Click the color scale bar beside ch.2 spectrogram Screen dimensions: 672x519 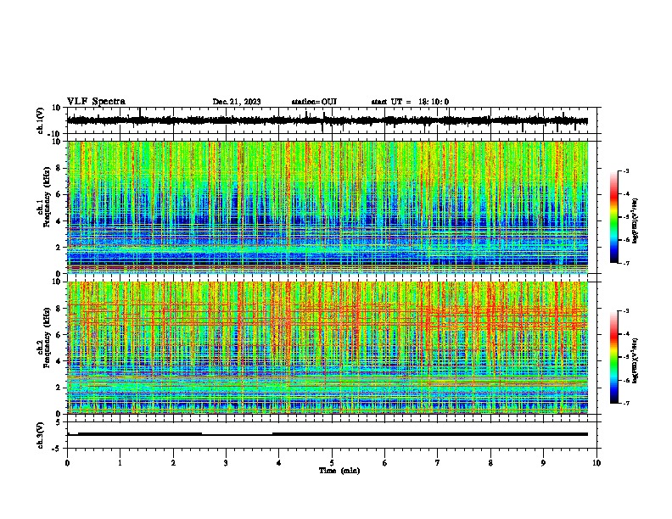point(614,357)
